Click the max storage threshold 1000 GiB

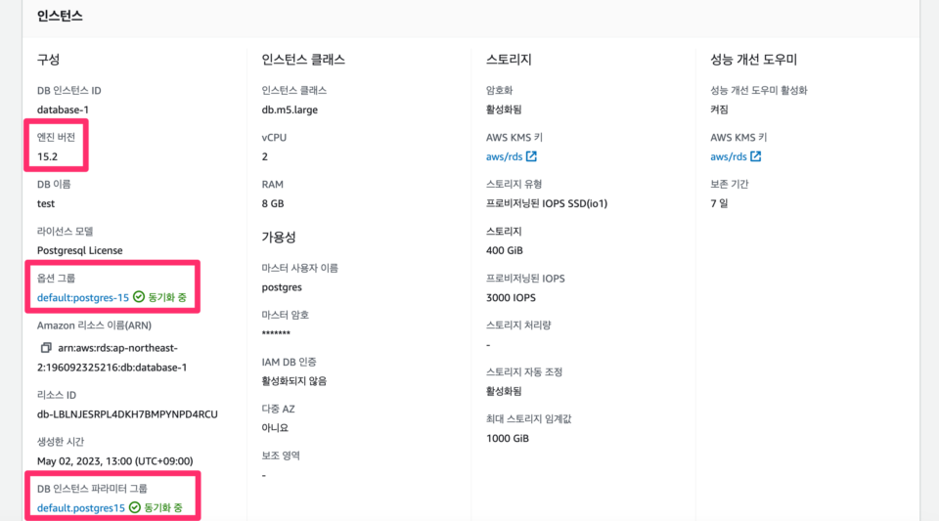pos(508,438)
